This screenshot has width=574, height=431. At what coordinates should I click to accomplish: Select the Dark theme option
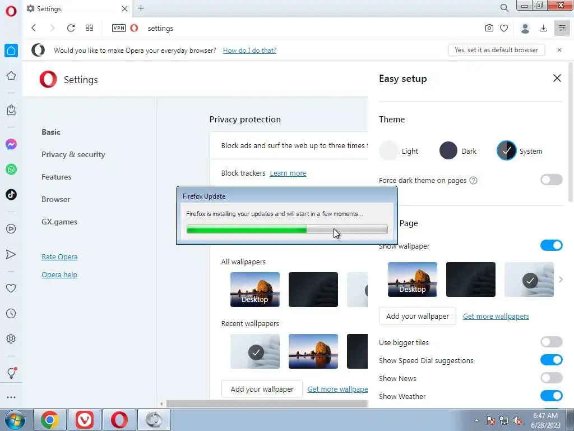[x=458, y=150]
